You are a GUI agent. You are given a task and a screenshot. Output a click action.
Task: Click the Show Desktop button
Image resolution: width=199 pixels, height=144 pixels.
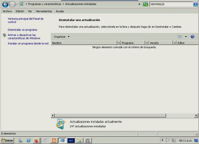(x=196, y=141)
